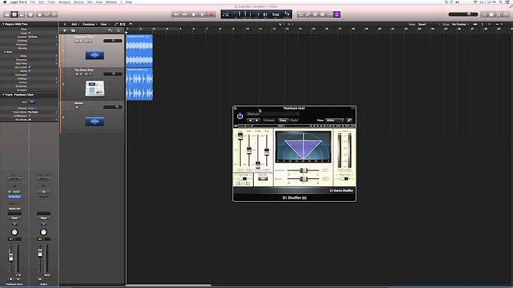Toggle Count-in button next to metronome
This screenshot has height=288, width=513.
point(330,14)
